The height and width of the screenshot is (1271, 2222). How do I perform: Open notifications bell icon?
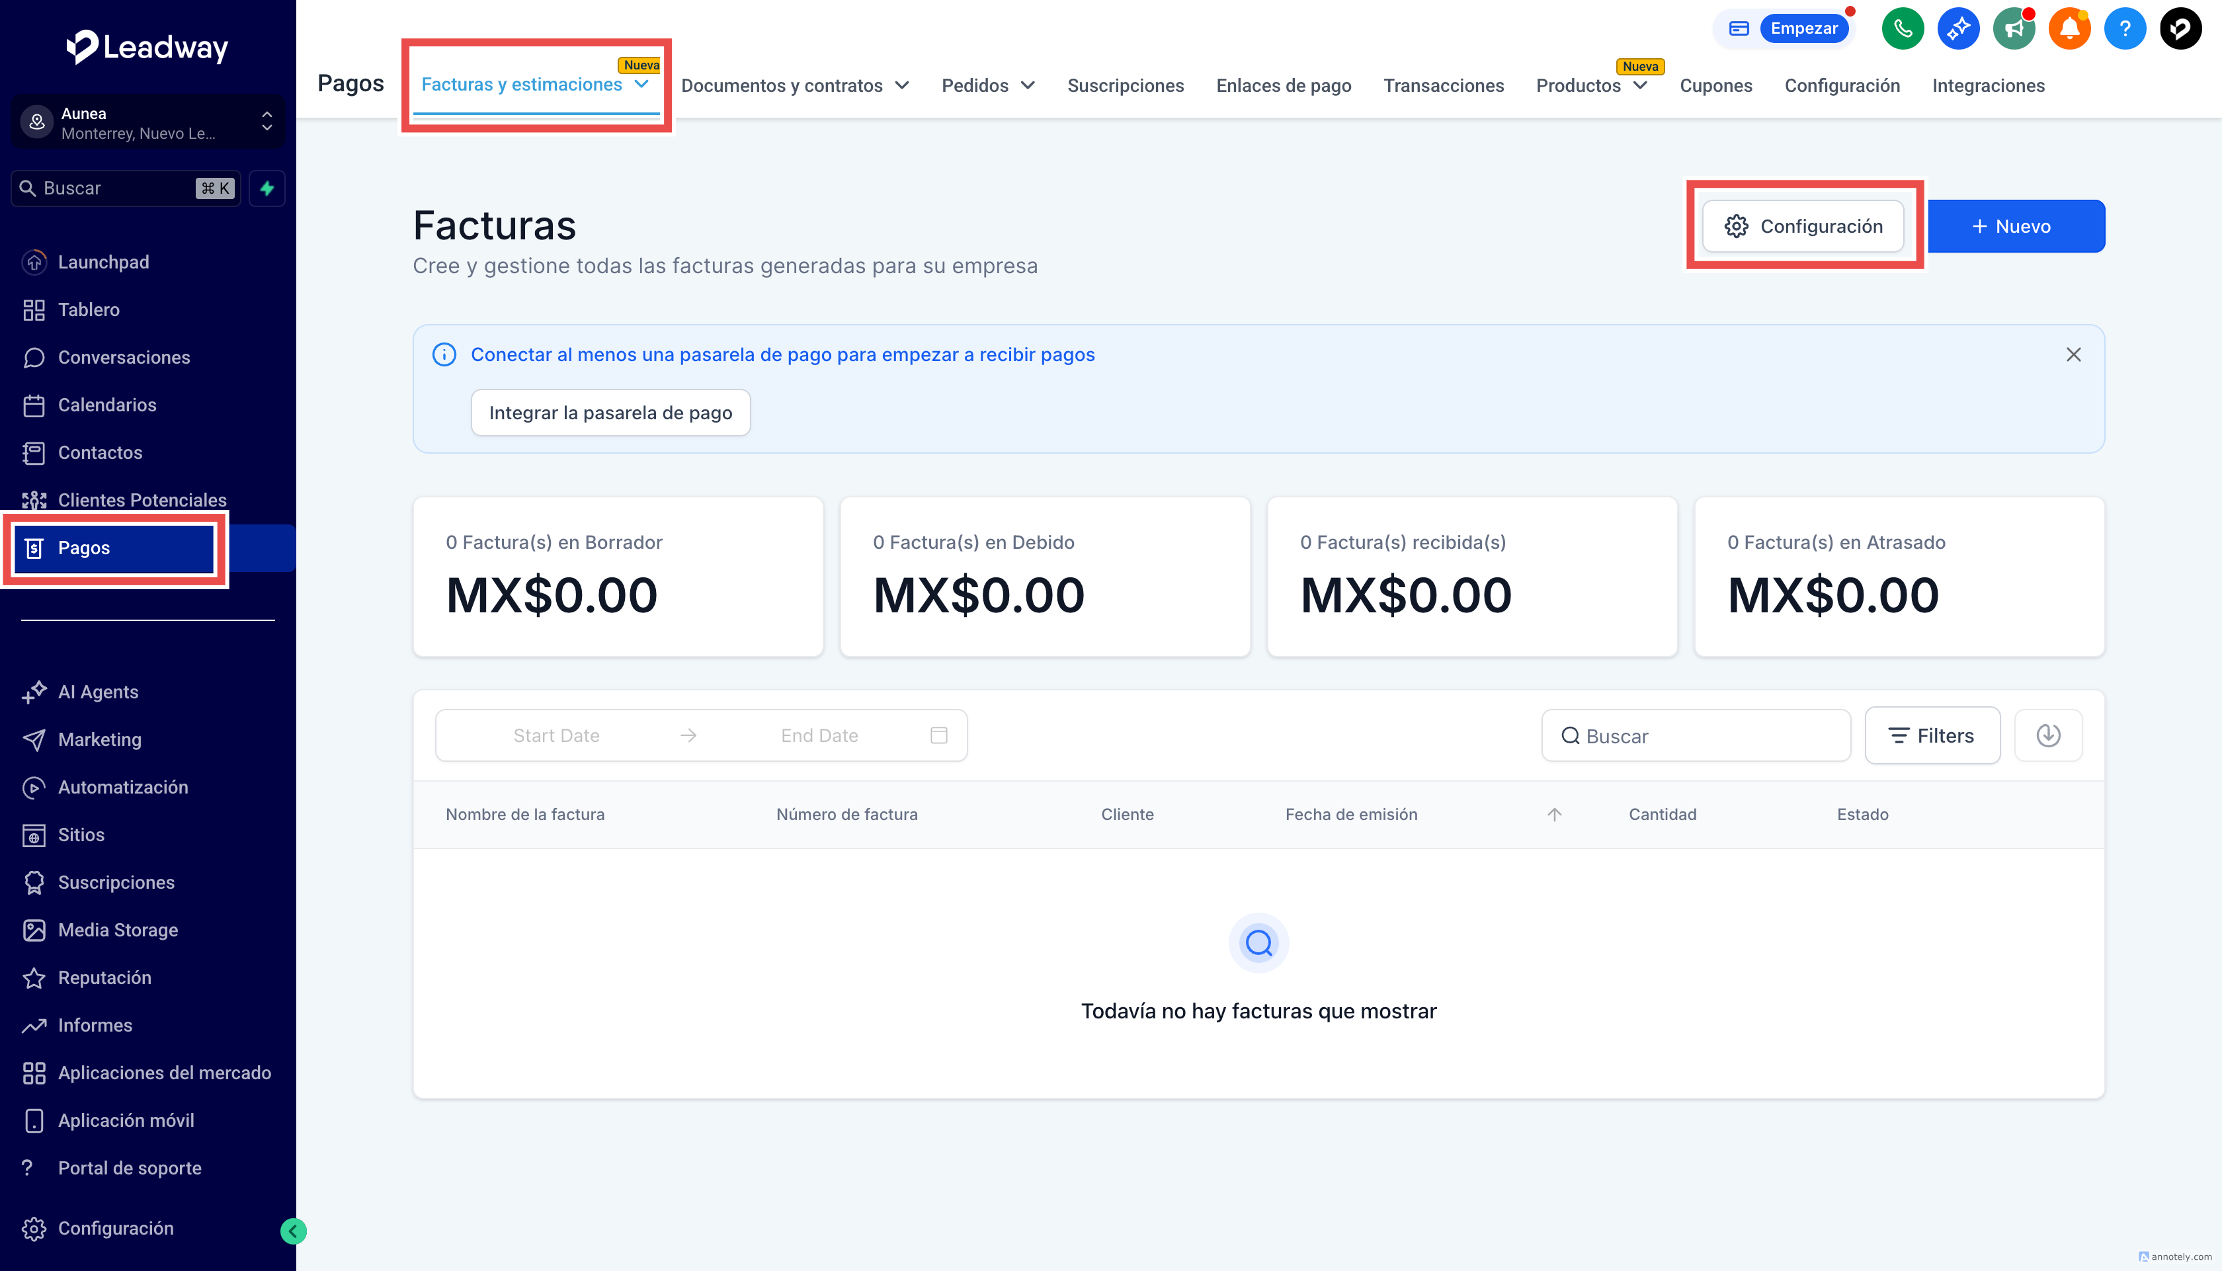coord(2069,29)
